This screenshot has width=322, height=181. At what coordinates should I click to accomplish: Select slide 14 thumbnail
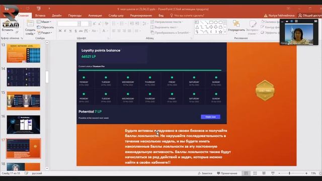pos(24,77)
